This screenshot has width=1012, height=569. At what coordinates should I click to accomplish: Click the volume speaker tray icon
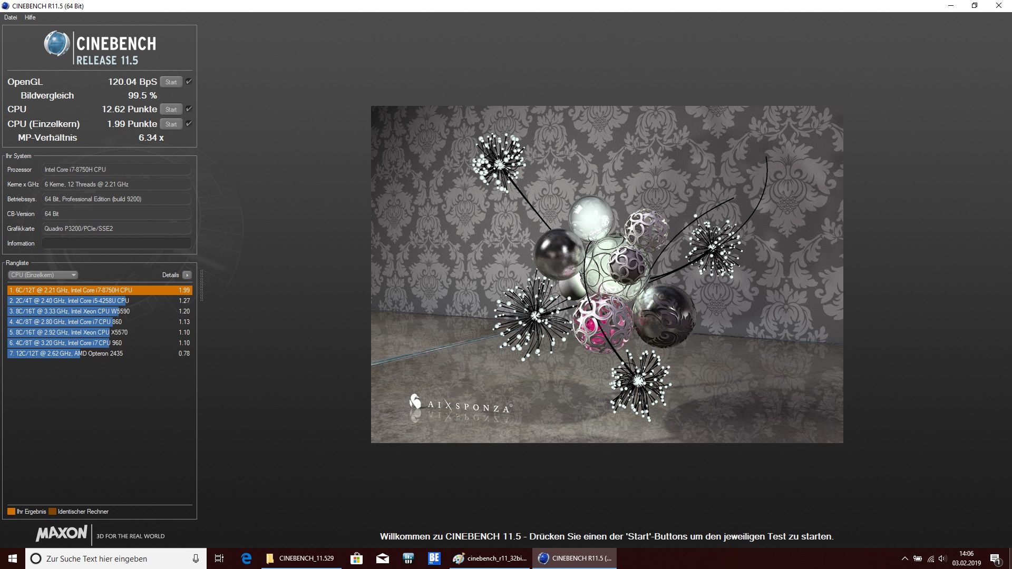(x=942, y=558)
